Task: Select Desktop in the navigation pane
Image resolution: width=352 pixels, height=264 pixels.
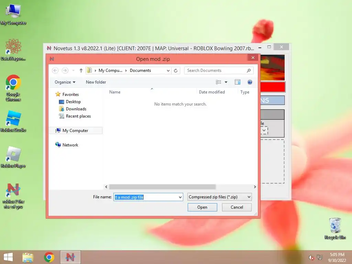Action: pos(73,102)
